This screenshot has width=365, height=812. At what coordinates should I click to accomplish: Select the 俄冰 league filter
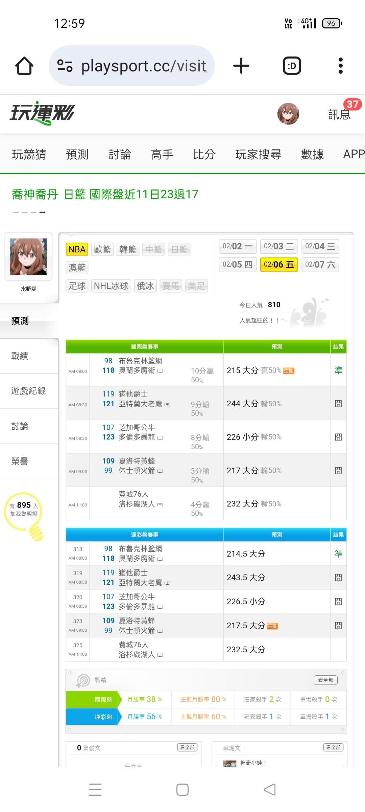click(145, 286)
